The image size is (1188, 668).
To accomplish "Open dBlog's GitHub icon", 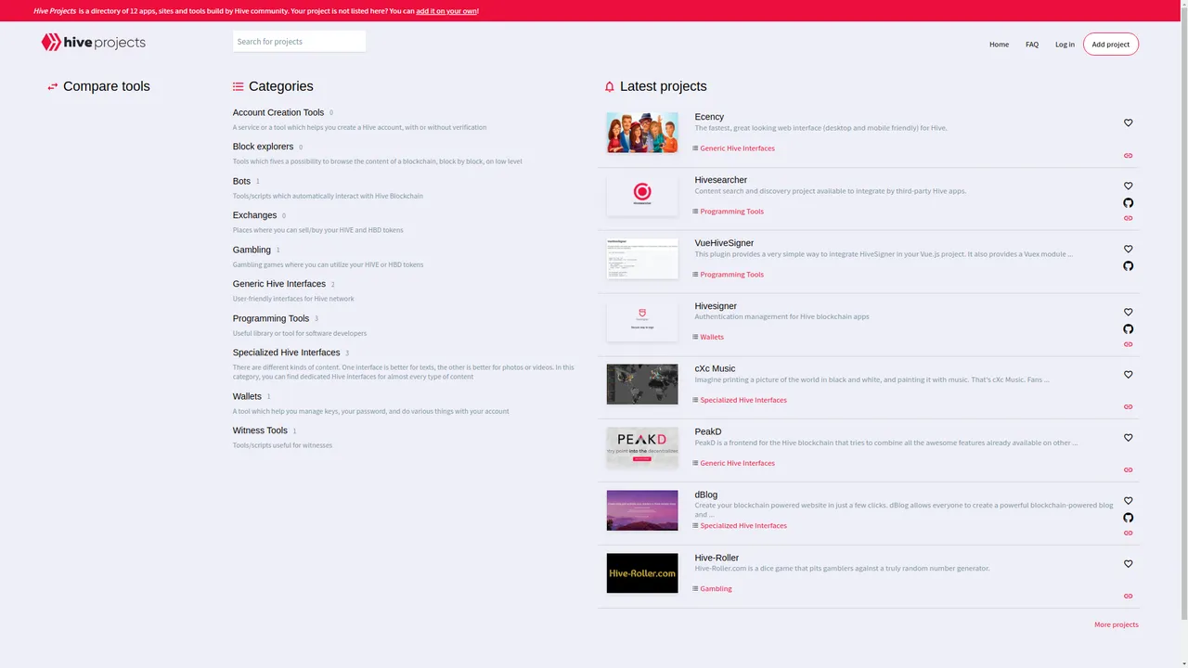I will click(x=1129, y=518).
